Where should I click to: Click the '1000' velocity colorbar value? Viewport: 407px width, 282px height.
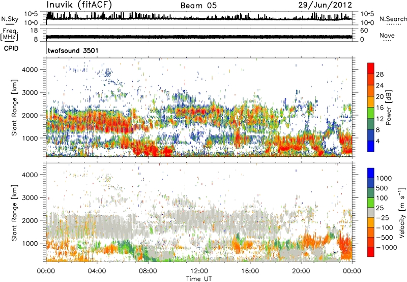384,178
